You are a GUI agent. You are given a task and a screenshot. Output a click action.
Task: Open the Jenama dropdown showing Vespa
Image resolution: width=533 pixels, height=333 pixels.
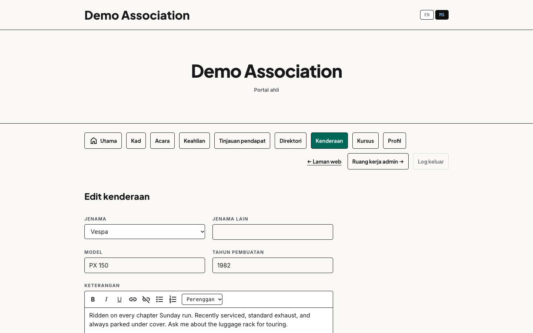[145, 232]
